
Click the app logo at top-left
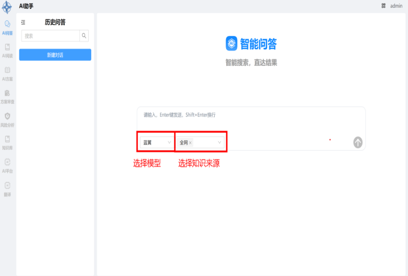[7, 7]
